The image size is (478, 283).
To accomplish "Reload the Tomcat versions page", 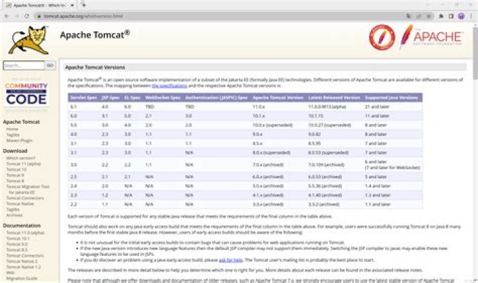I will 27,16.
